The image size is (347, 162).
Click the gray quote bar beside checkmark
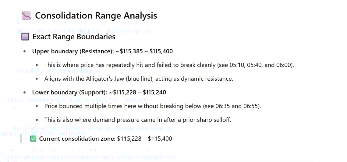coord(21,138)
